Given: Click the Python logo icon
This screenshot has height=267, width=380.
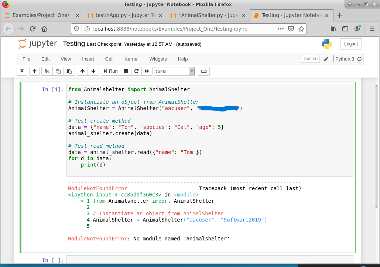Looking at the screenshot, I should click(326, 44).
